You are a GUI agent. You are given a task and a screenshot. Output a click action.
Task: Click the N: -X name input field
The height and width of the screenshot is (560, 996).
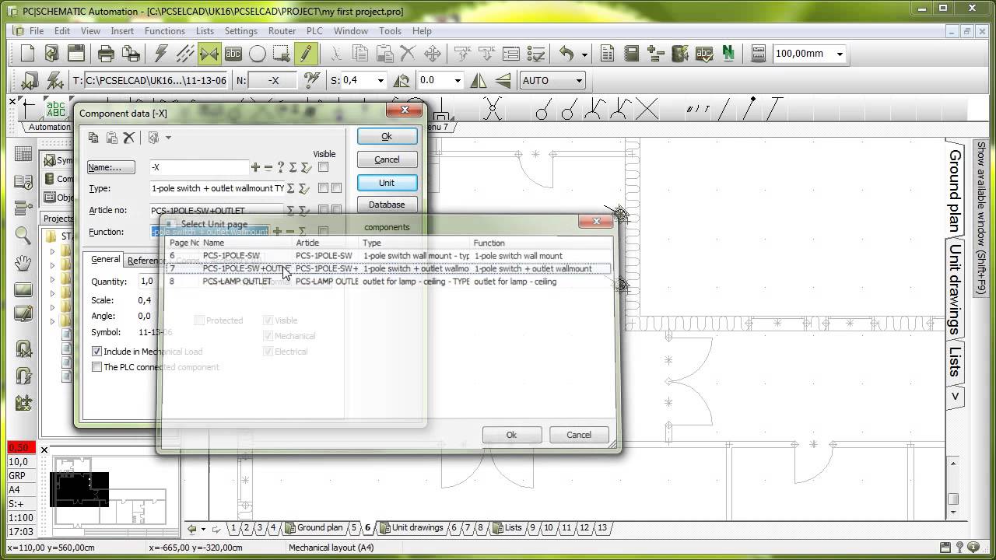(272, 80)
